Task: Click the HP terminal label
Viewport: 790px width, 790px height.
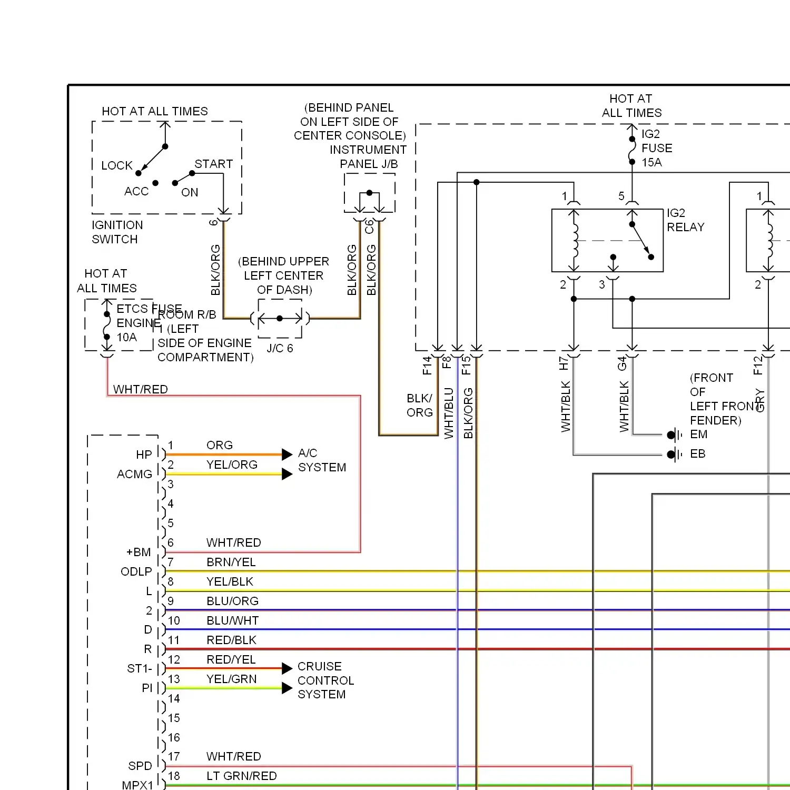Action: [144, 455]
